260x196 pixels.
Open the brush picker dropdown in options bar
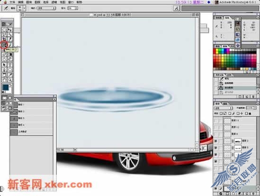(x=24, y=8)
